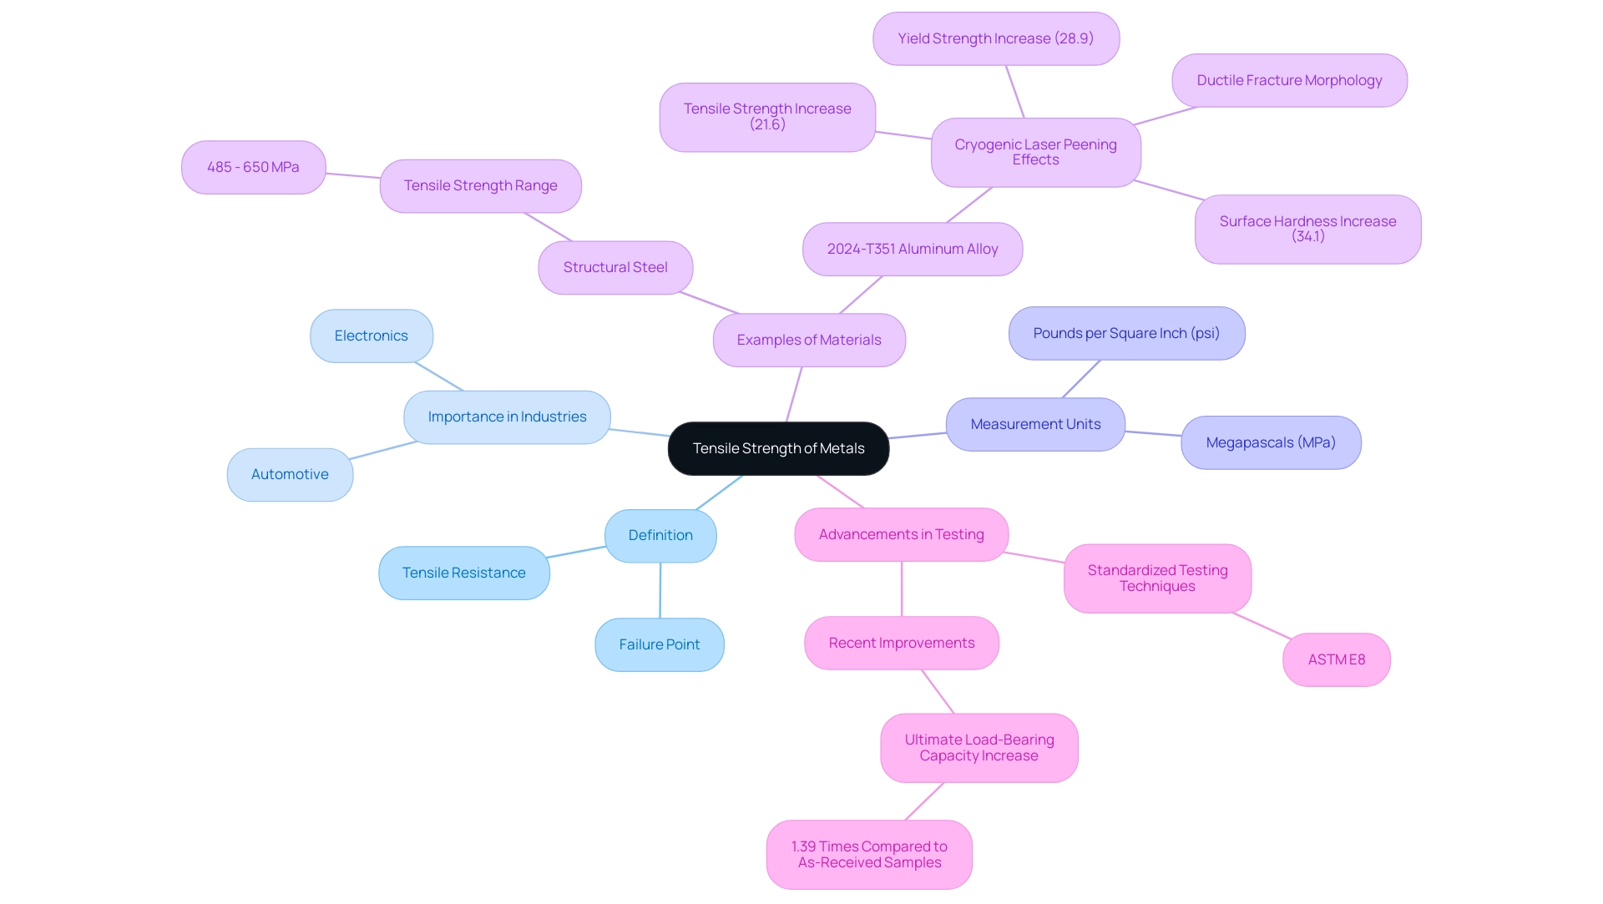Click the Advancements in Testing node
The width and height of the screenshot is (1603, 904).
[903, 534]
